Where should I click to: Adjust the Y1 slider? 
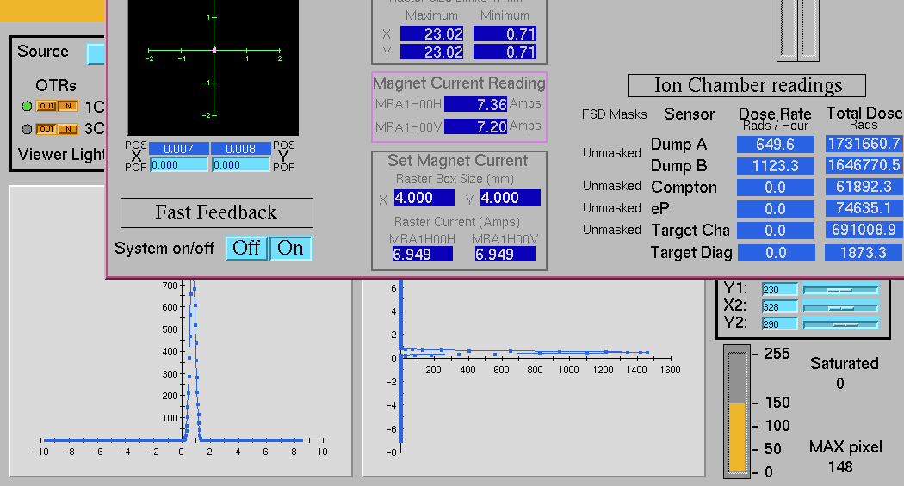839,290
